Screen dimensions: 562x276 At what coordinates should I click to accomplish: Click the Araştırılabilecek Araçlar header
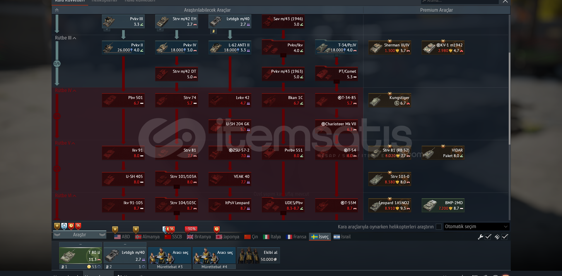coord(207,10)
